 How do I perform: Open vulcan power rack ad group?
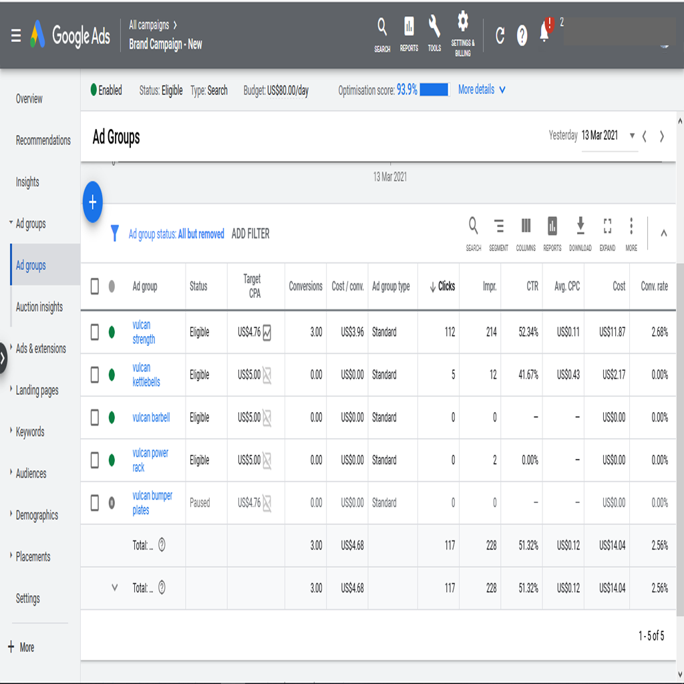pyautogui.click(x=150, y=460)
